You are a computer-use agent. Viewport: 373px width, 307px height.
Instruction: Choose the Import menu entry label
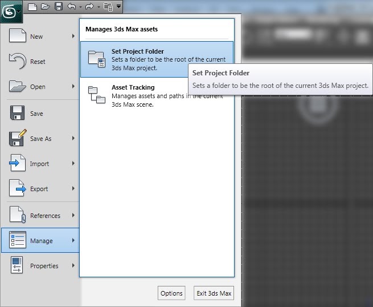click(39, 164)
